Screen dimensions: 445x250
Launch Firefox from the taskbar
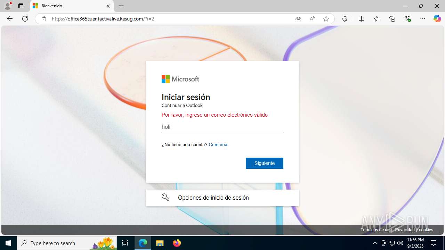pyautogui.click(x=177, y=243)
